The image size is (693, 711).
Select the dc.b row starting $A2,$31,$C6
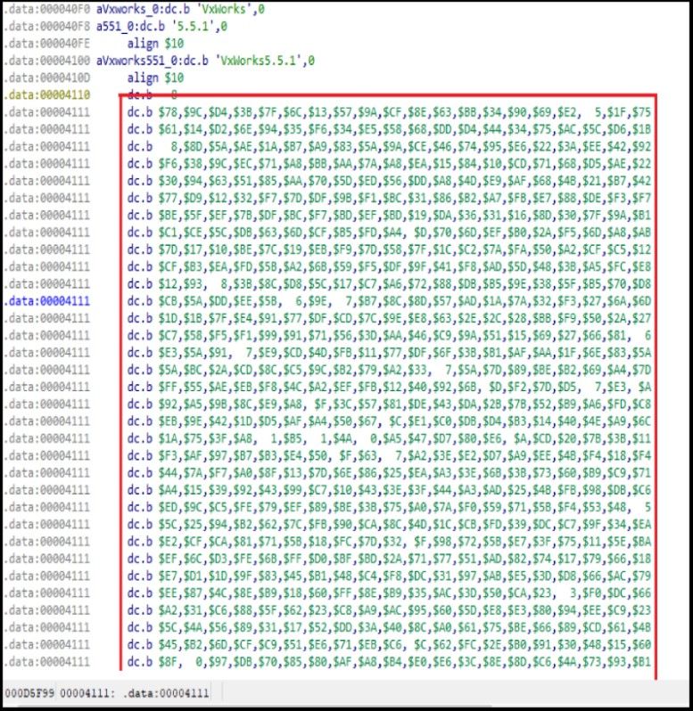pos(389,610)
